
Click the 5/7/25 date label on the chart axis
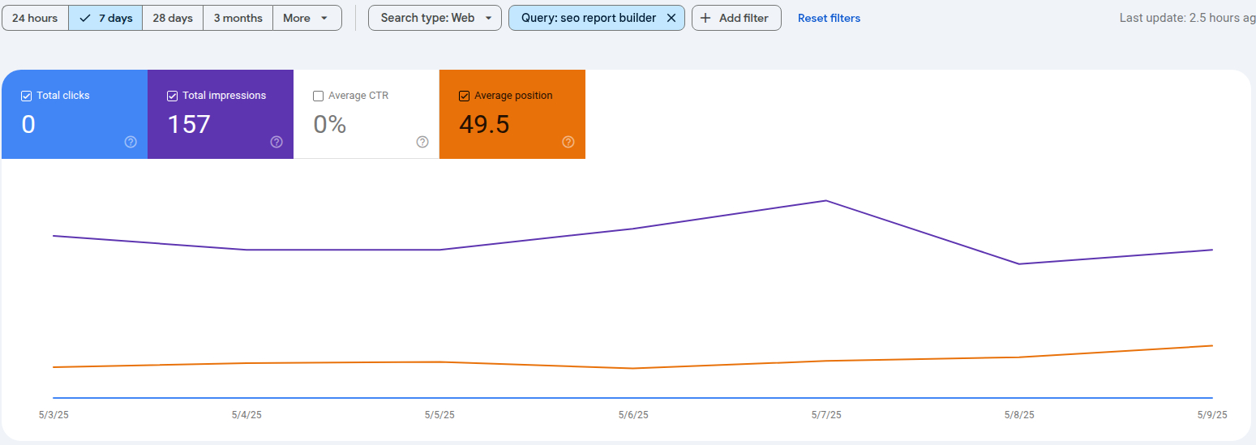coord(826,415)
